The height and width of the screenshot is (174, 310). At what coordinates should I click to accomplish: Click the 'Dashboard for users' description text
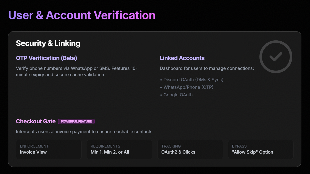pyautogui.click(x=207, y=68)
